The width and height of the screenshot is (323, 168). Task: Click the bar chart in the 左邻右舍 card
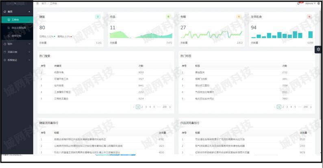pyautogui.click(x=282, y=35)
